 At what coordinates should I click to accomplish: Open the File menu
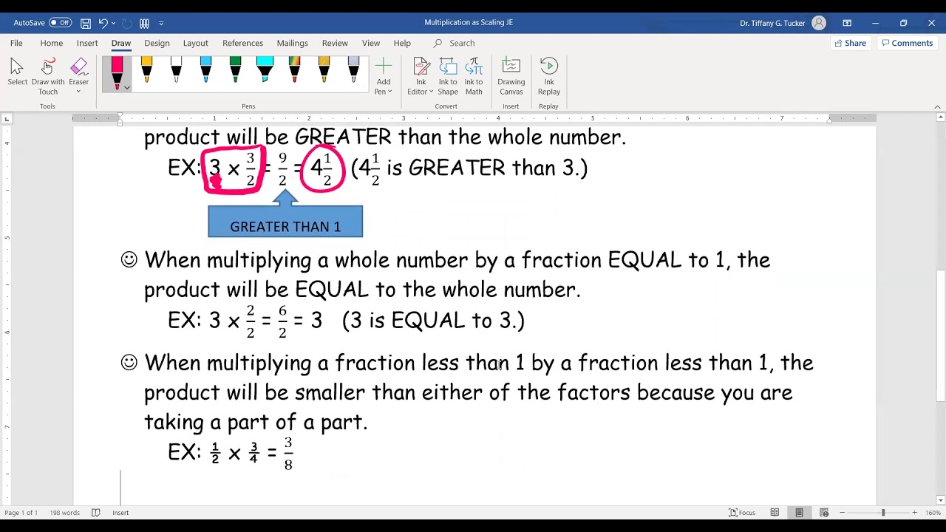tap(16, 43)
